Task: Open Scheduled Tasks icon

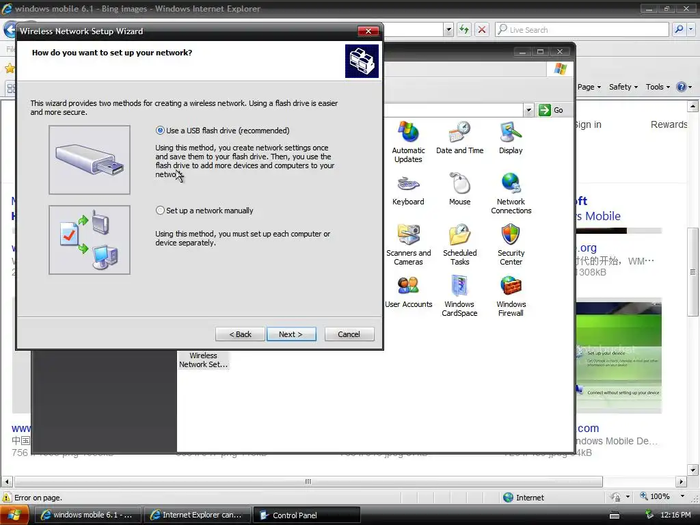Action: coord(459,245)
